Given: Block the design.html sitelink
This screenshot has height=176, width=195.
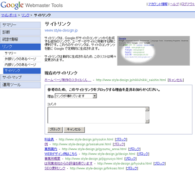Looking at the screenshot, I should (x=143, y=154).
